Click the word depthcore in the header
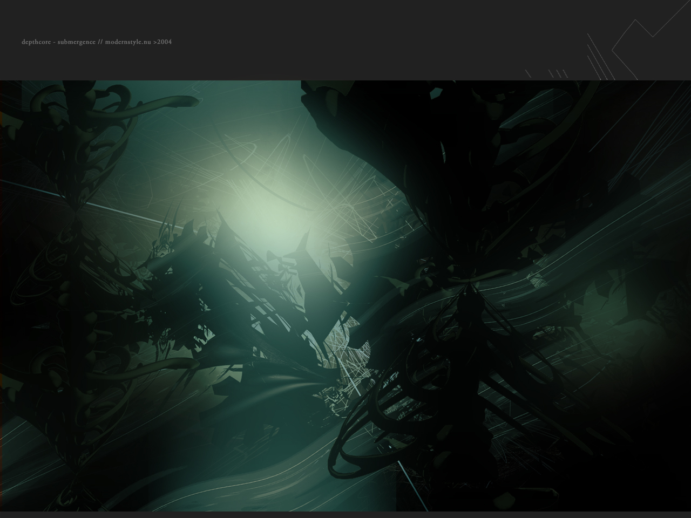The width and height of the screenshot is (691, 518). [x=36, y=42]
